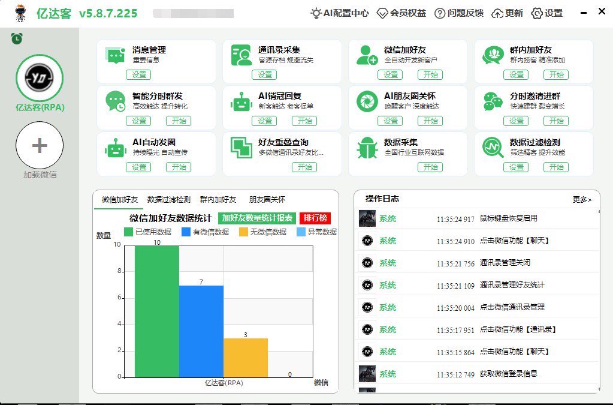
Task: Click the AI销冠回复 robot icon
Action: tap(241, 101)
